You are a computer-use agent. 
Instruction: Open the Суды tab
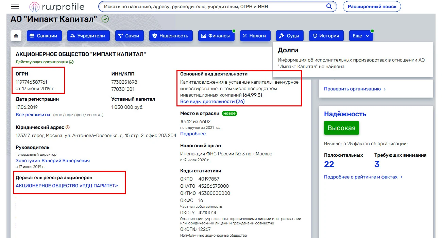[x=290, y=36]
